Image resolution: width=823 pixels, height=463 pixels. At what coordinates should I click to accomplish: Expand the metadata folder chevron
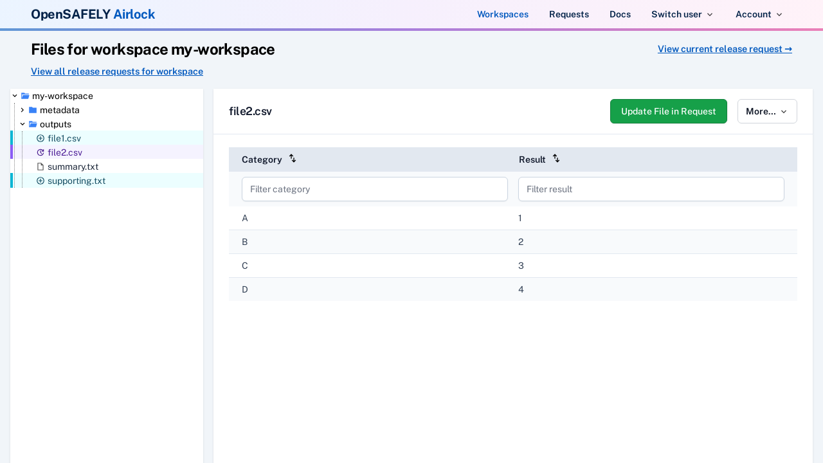coord(23,110)
